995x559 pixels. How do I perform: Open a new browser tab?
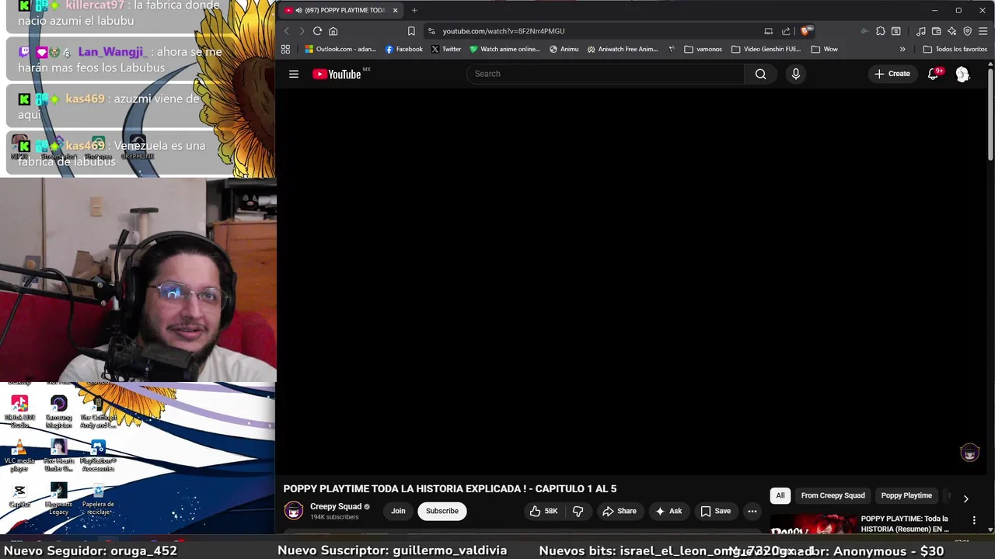[414, 10]
